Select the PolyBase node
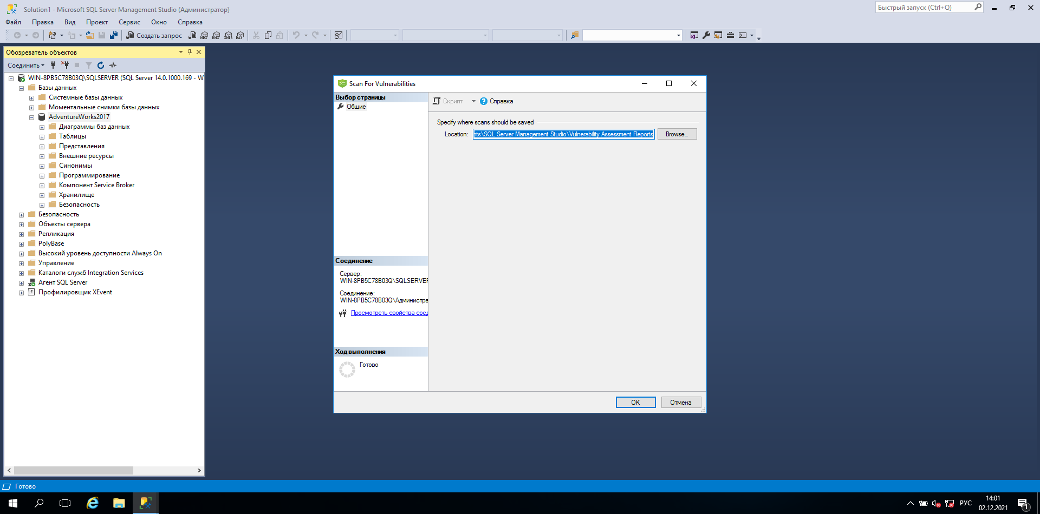Image resolution: width=1040 pixels, height=514 pixels. (x=51, y=243)
